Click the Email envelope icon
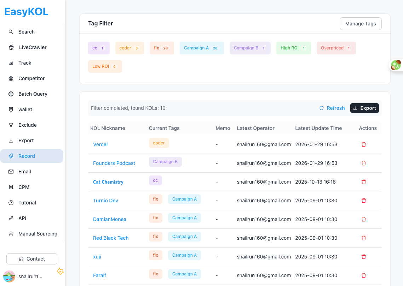The width and height of the screenshot is (403, 286). click(11, 171)
